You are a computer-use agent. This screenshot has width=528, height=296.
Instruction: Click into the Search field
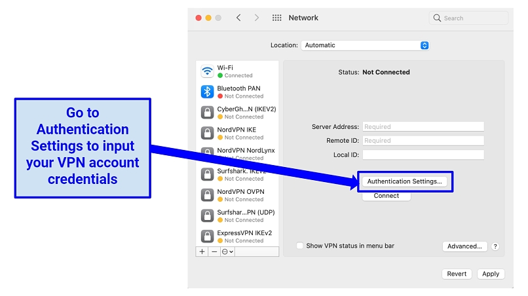coord(468,18)
